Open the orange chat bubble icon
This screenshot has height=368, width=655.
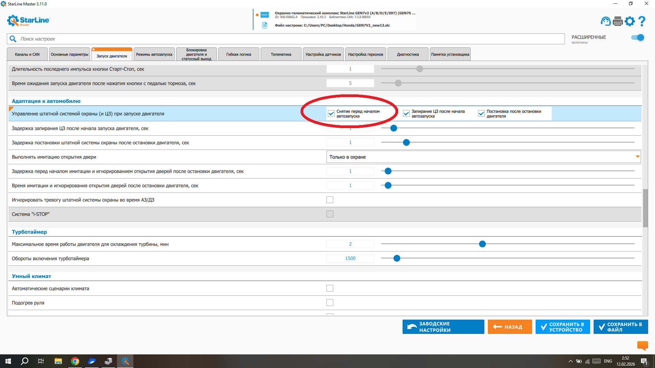(642, 346)
